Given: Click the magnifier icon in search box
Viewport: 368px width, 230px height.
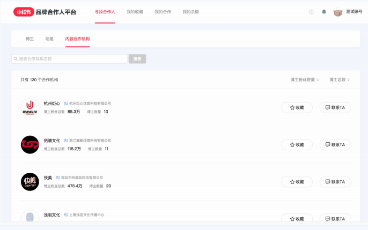Looking at the screenshot, I should pyautogui.click(x=16, y=59).
